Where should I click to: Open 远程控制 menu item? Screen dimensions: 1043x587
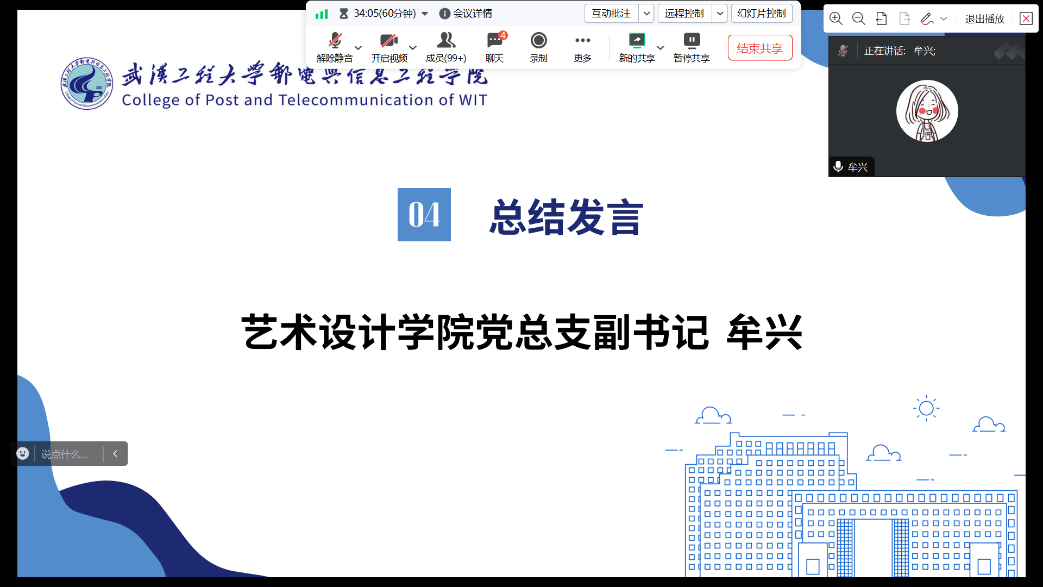[684, 14]
